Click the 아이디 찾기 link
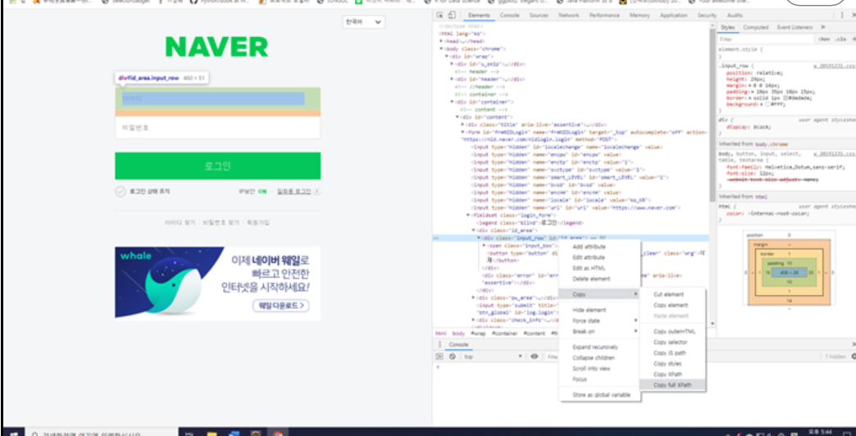 point(180,223)
